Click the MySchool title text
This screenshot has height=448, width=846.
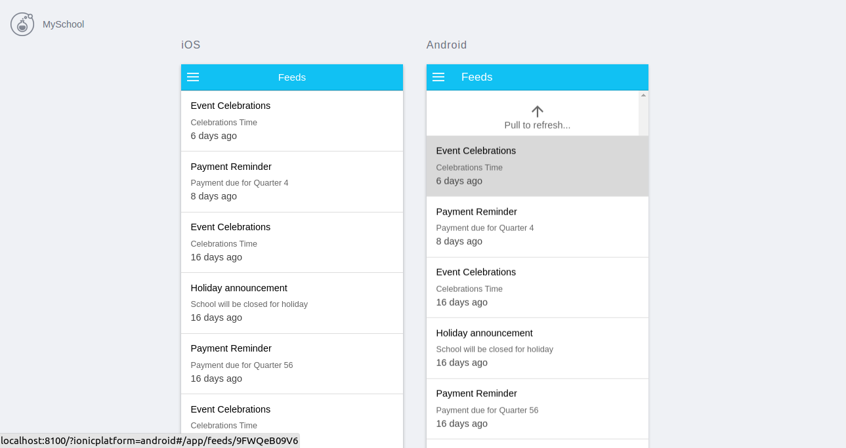pos(64,24)
